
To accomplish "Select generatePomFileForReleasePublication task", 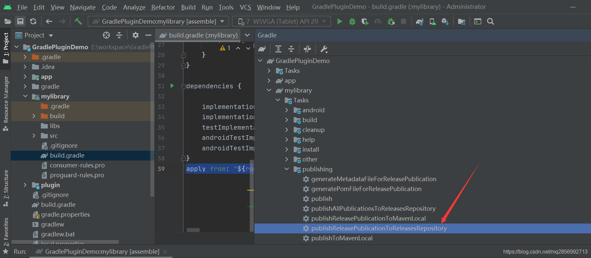I will [366, 189].
